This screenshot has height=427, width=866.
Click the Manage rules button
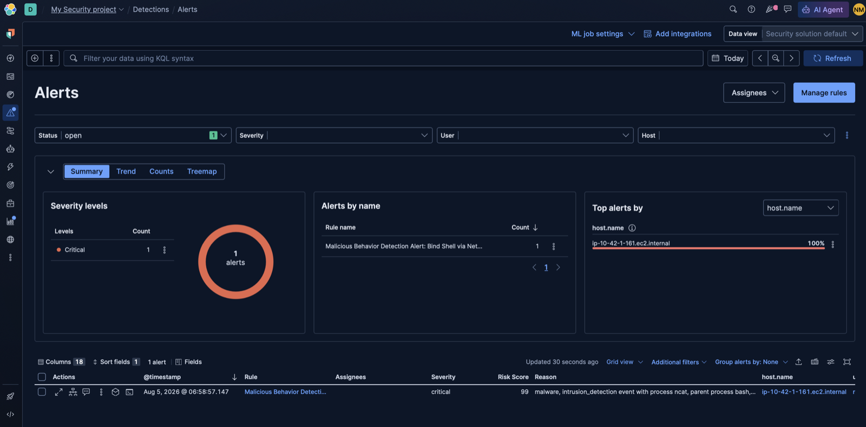[x=824, y=93]
